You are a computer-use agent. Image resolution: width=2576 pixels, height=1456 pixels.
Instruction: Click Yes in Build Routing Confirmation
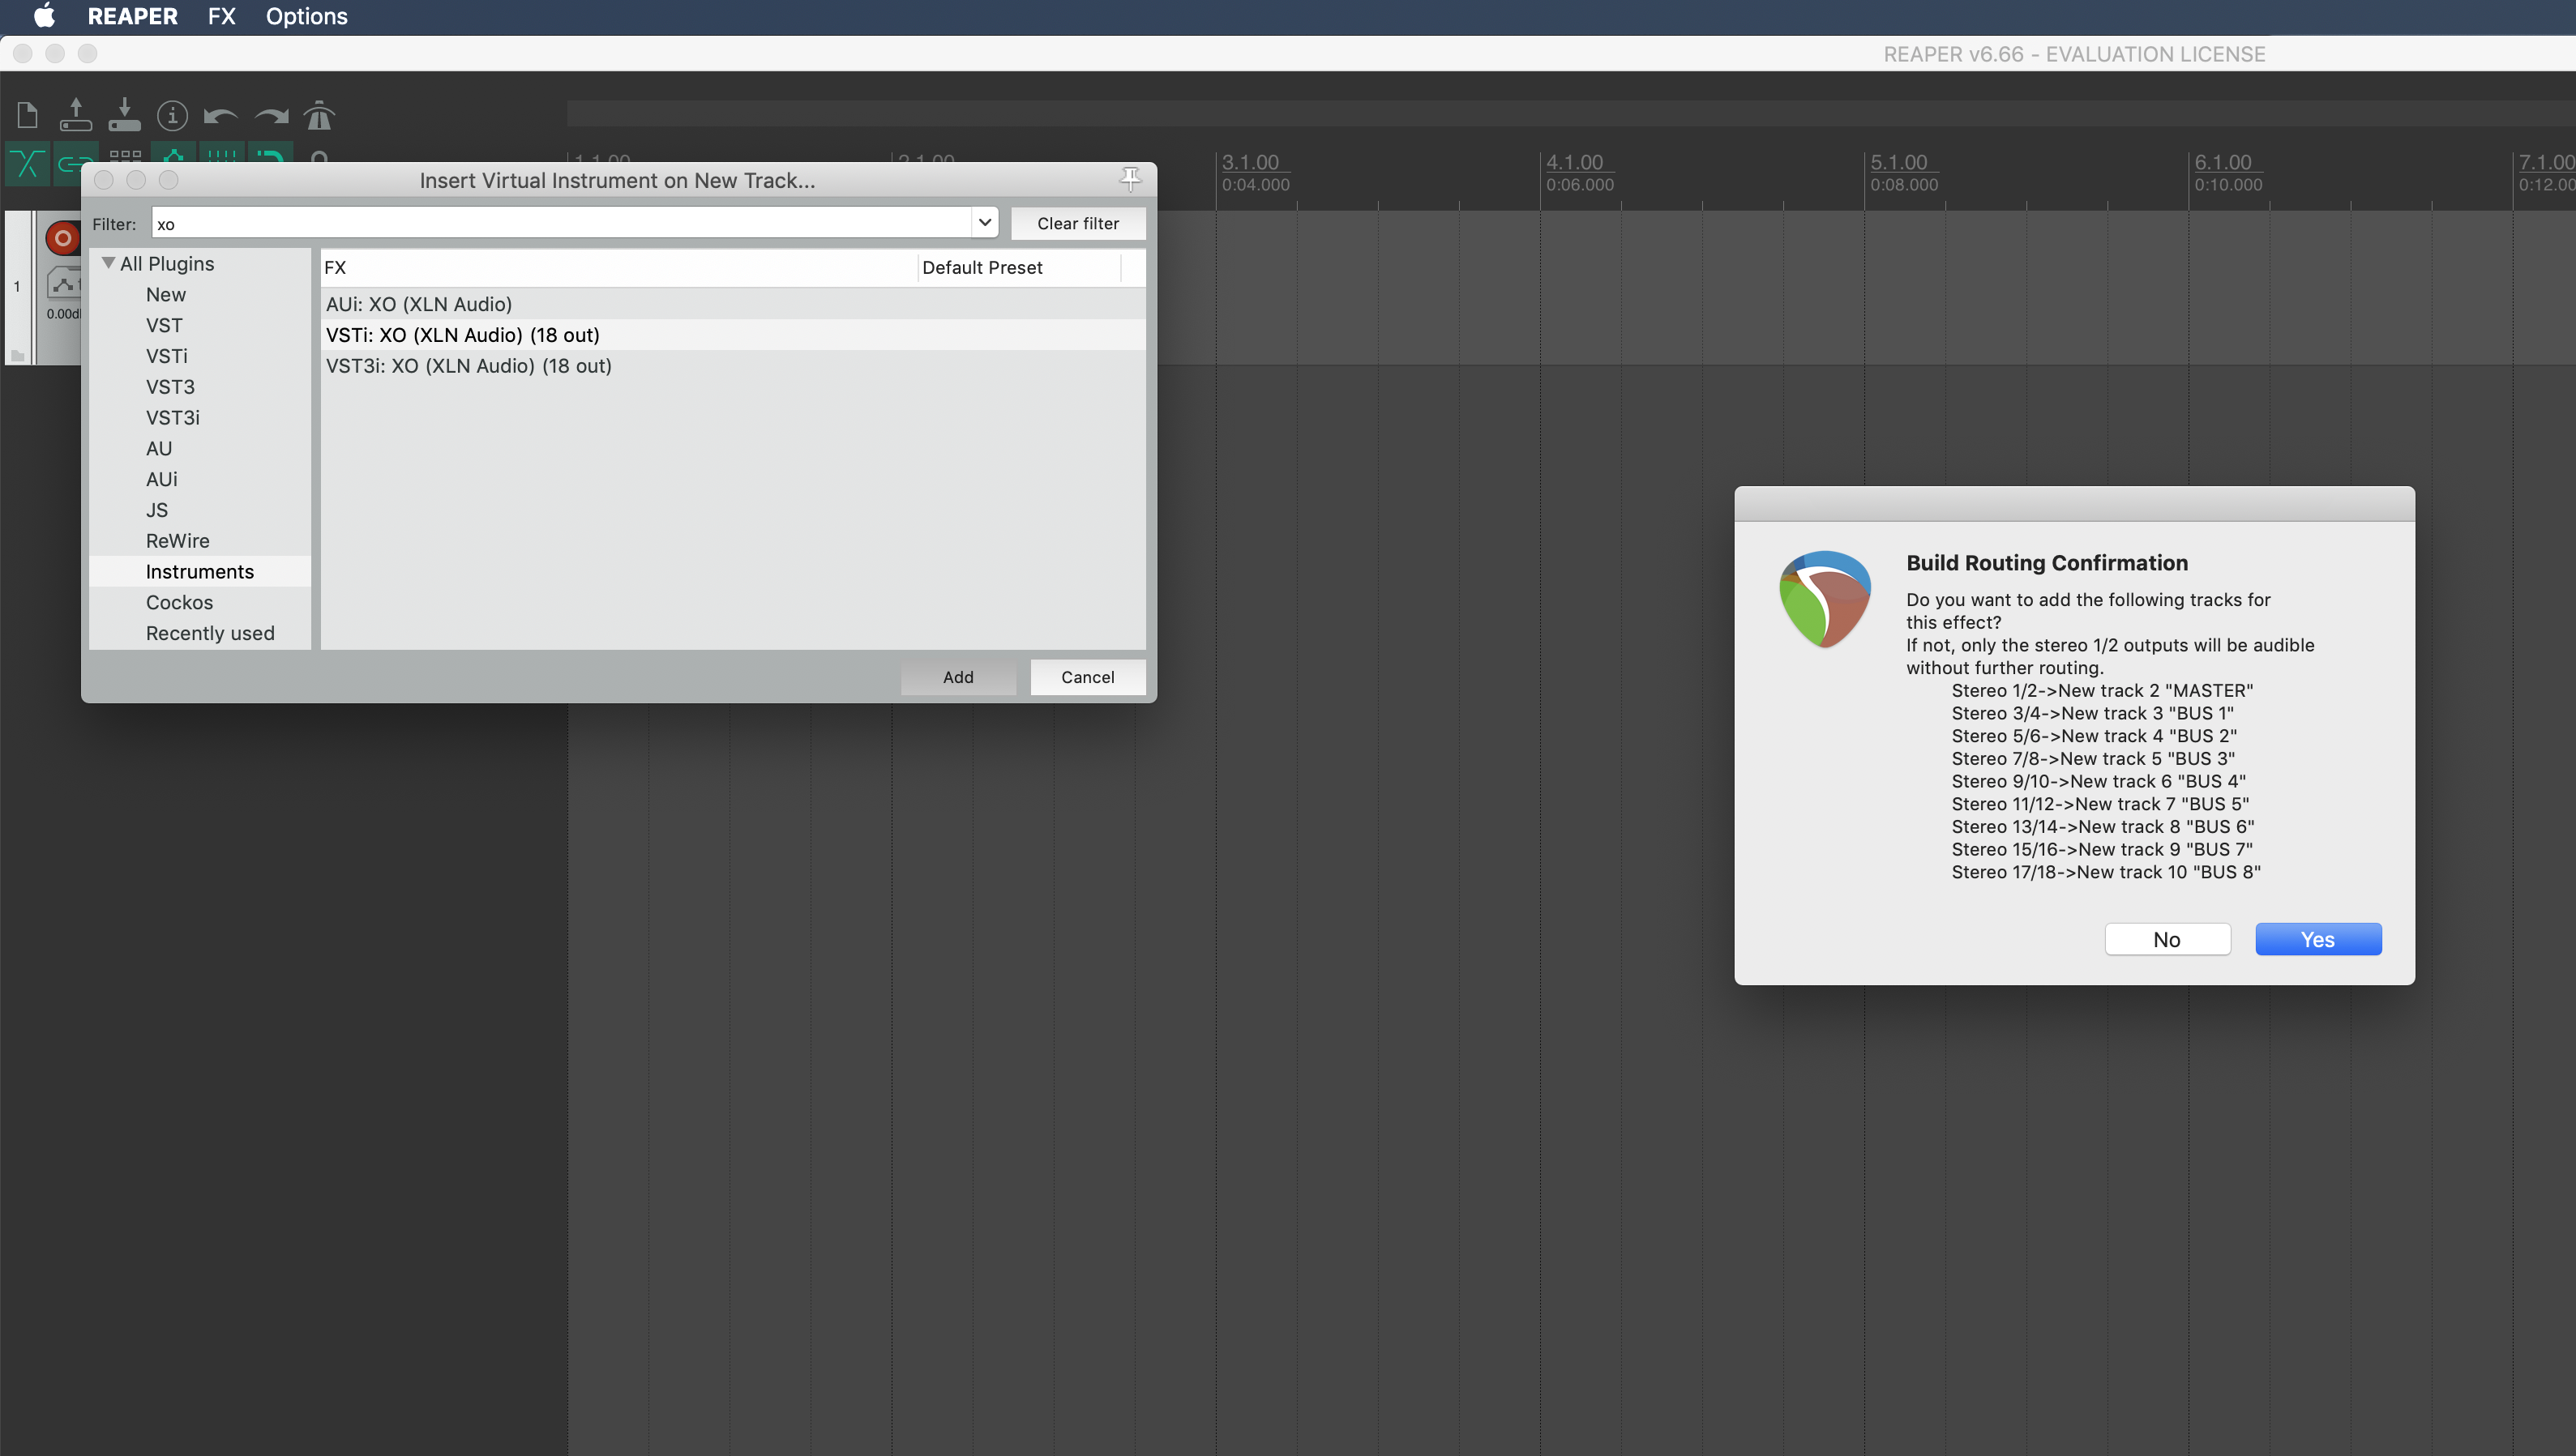[x=2318, y=939]
